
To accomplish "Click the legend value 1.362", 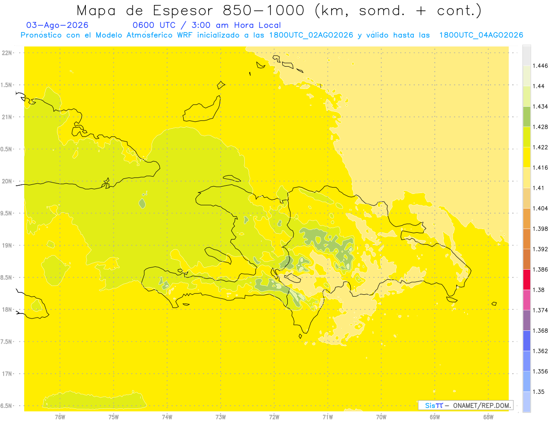I will [541, 351].
